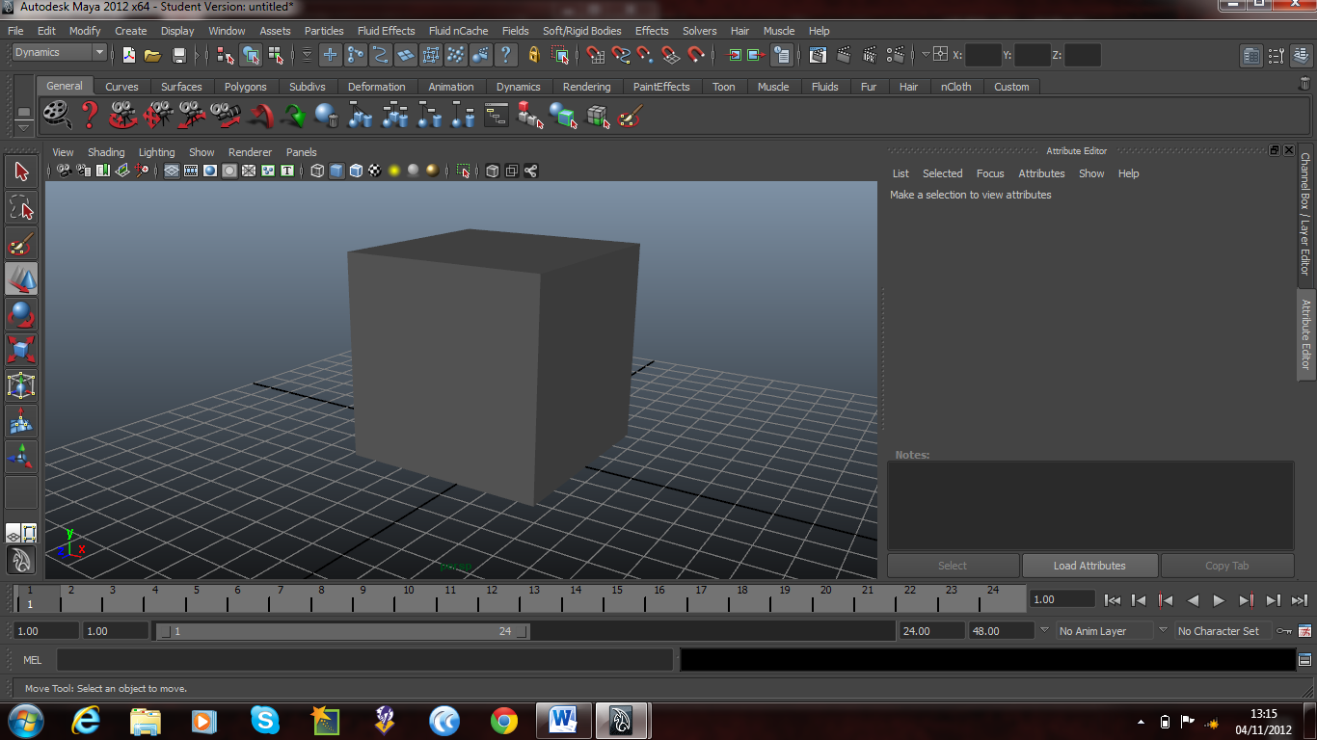
Task: Open the menu set dropdown showing Dynamics
Action: [53, 52]
